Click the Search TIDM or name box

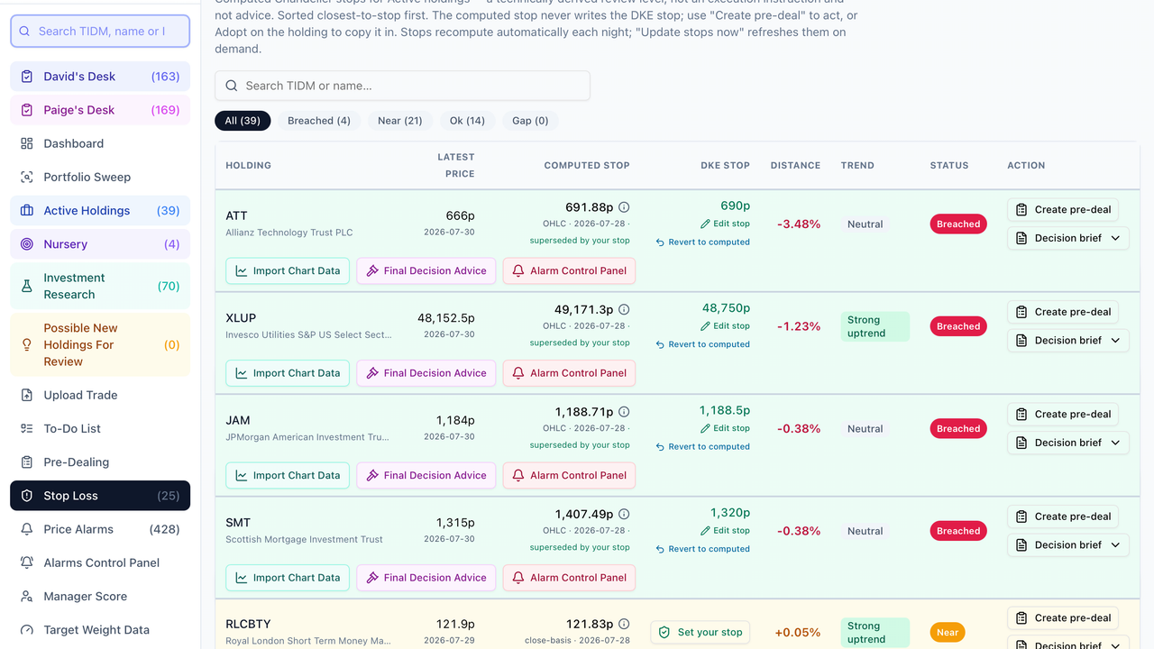pyautogui.click(x=402, y=86)
